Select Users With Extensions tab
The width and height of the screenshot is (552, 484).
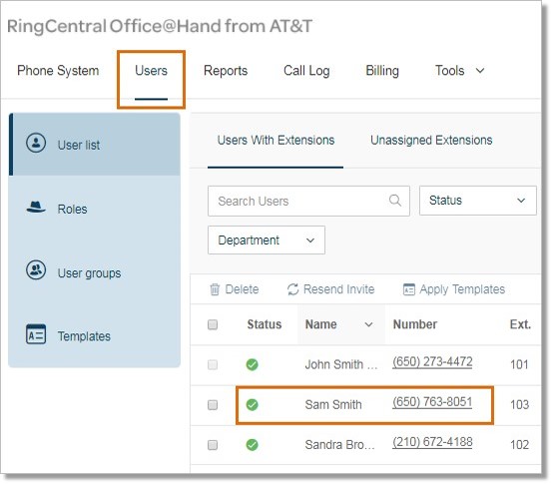276,140
